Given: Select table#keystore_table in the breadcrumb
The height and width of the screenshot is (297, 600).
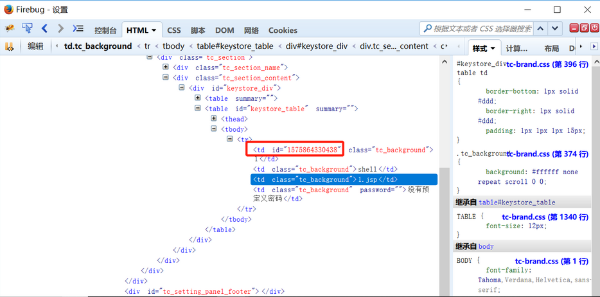Looking at the screenshot, I should [235, 46].
